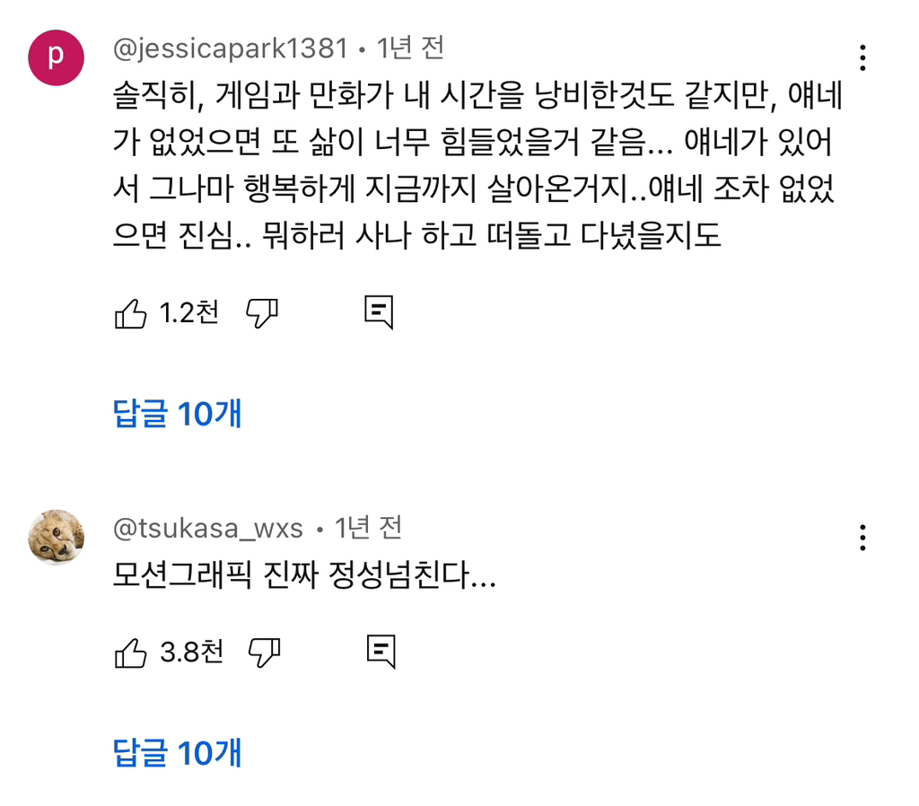The image size is (919, 806).
Task: Open the options menu for @tsukasa_wxs's comment
Action: pos(862,537)
